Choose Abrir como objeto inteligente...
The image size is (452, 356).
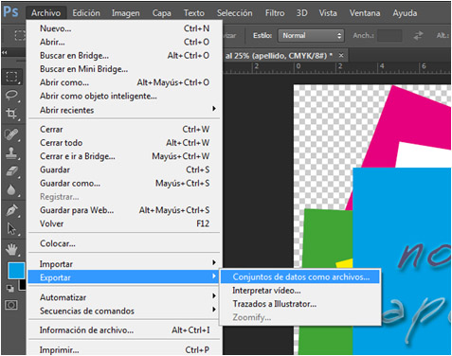point(124,96)
